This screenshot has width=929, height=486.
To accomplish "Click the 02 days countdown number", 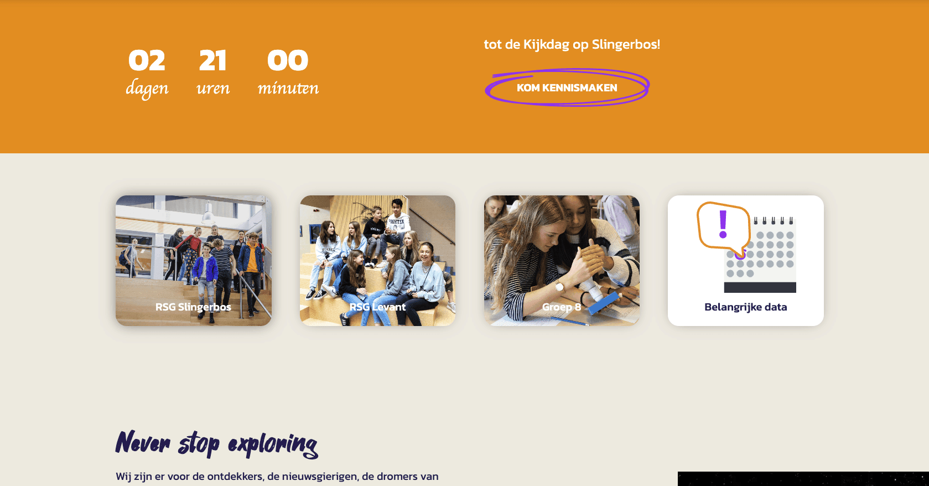I will [x=147, y=60].
